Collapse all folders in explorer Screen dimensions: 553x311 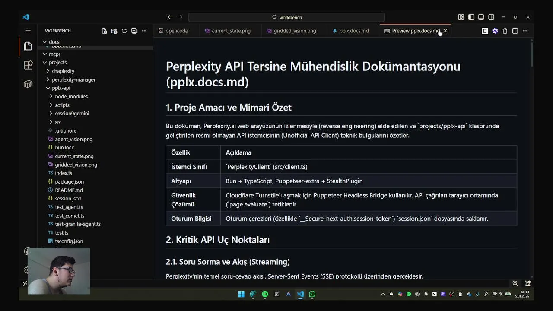(134, 31)
